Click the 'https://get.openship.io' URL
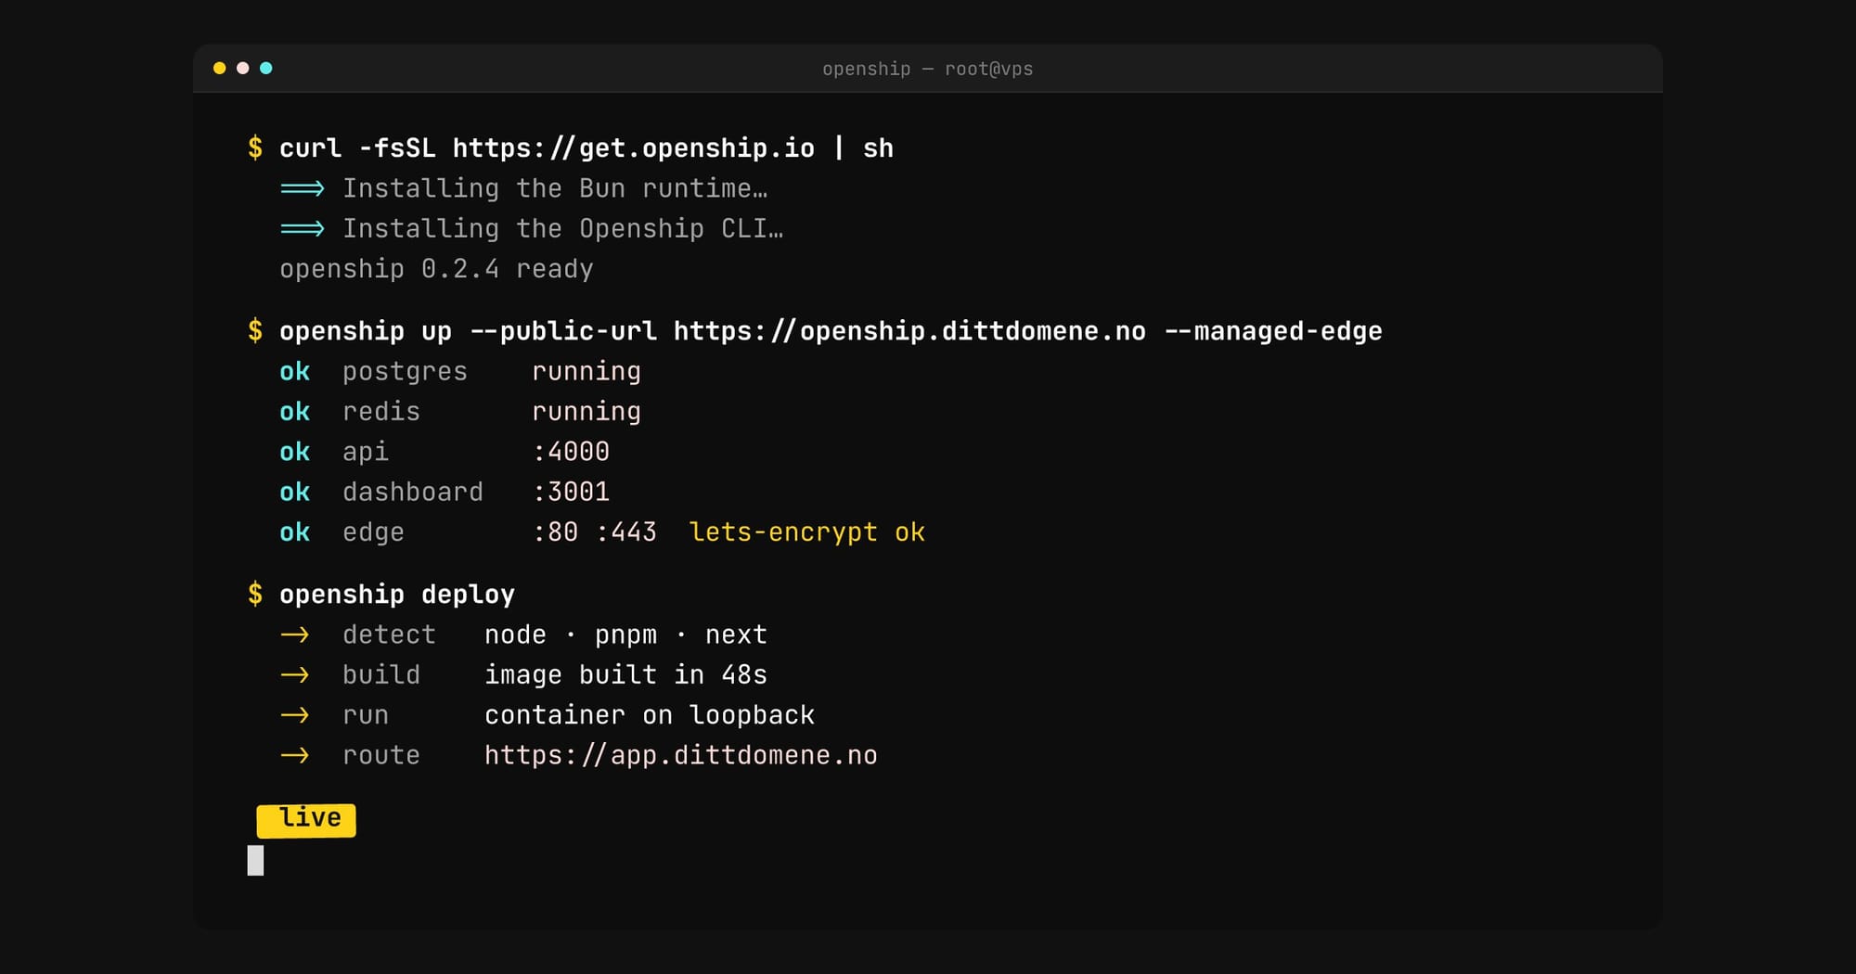The width and height of the screenshot is (1856, 974). click(634, 148)
